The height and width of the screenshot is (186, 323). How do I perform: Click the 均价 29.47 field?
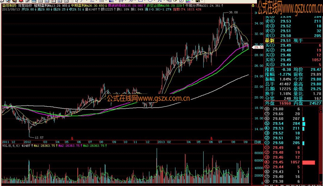[x=307, y=70]
